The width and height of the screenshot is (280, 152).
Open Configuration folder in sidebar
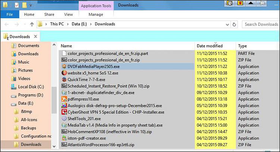32,136
